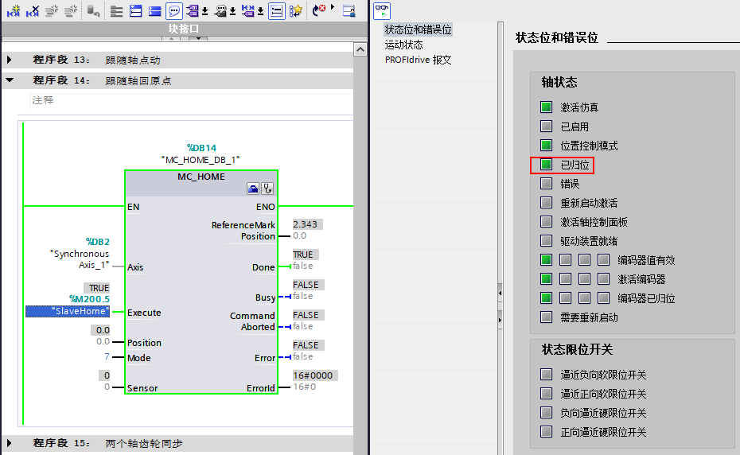Viewport: 740px width, 455px height.
Task: Open MC_HOME block configuration icon
Action: click(x=253, y=189)
